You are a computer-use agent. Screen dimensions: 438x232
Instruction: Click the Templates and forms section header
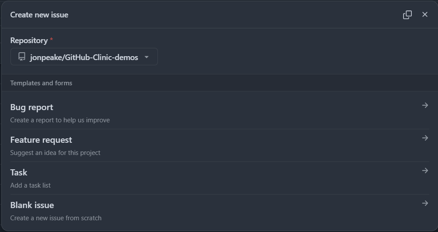click(x=41, y=83)
